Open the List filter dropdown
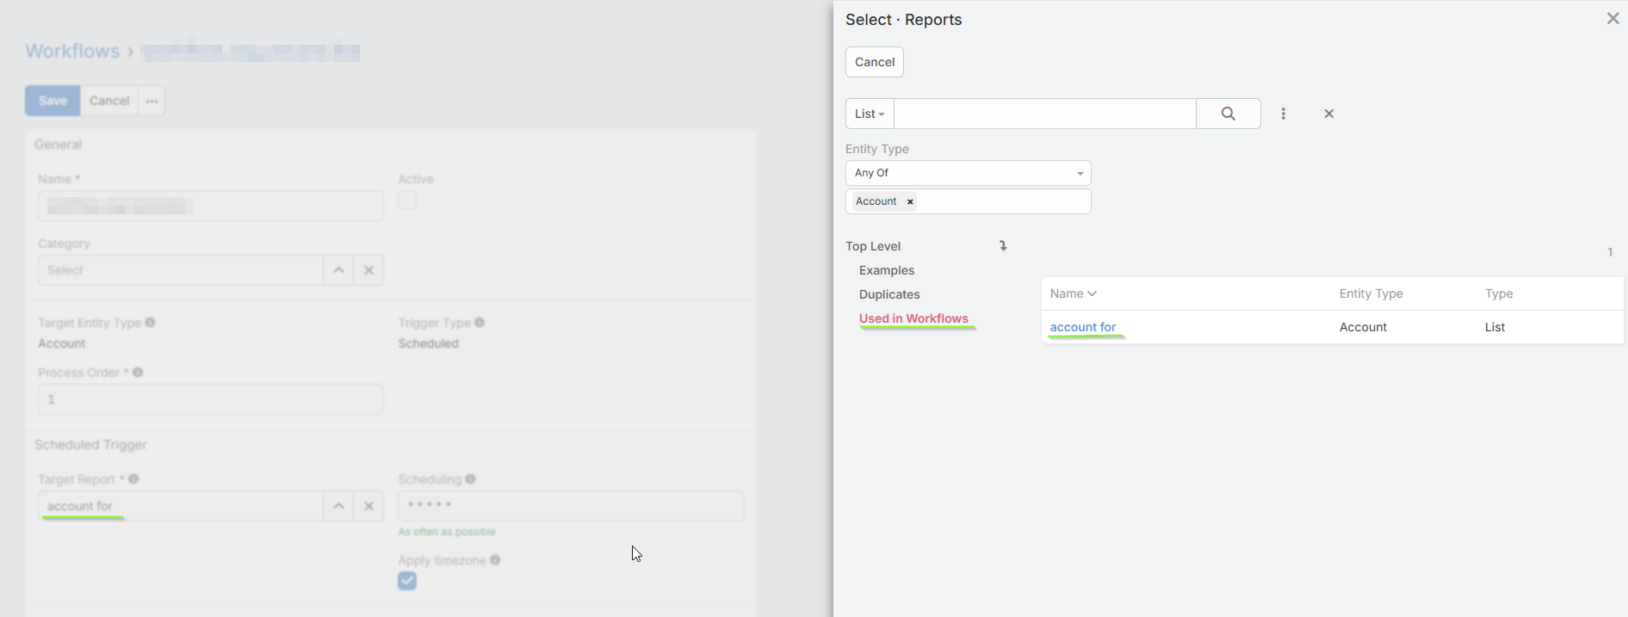 870,114
